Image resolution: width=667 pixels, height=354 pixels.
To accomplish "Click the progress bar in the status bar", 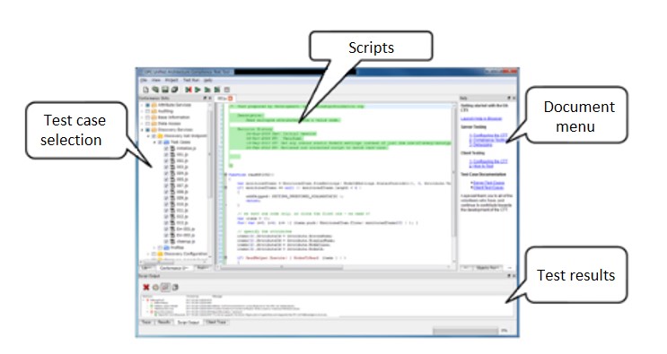I will tap(465, 331).
